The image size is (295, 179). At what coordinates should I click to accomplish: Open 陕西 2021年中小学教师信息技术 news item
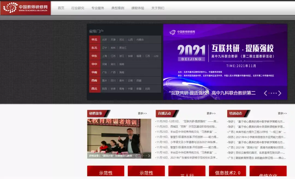pos(256,137)
